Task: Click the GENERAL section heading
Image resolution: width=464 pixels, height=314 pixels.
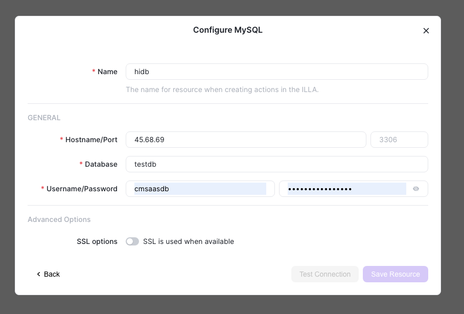Action: coord(44,118)
